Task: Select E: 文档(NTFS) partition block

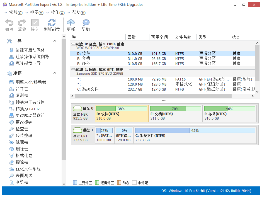Action: click(x=176, y=113)
